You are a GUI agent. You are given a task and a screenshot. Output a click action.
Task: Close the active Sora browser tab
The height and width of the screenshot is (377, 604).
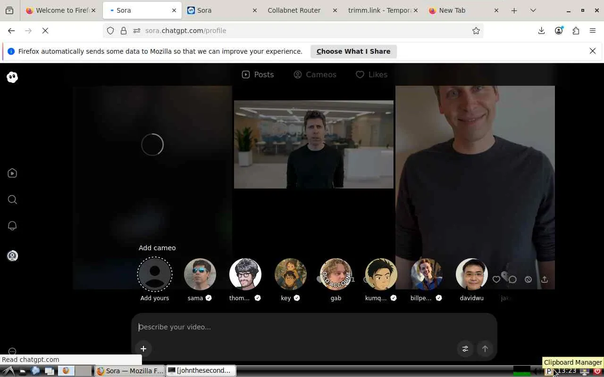pyautogui.click(x=174, y=10)
